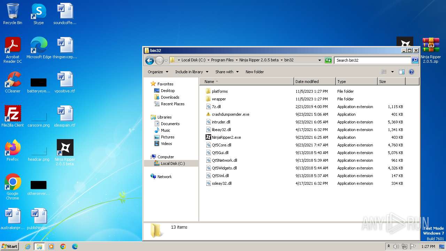Open recent pages dropdown next to Forward
This screenshot has height=251, width=446.
166,60
